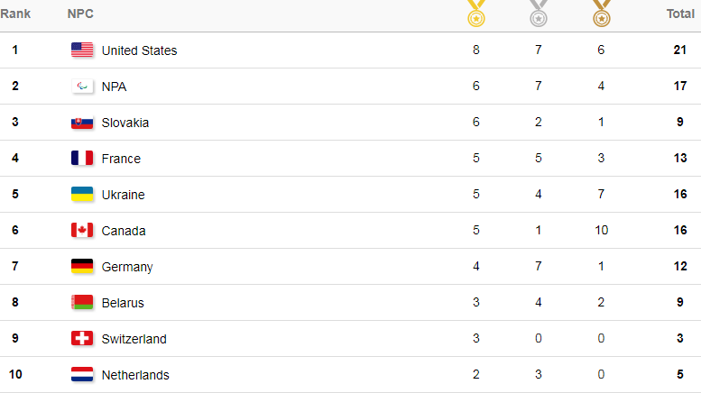Click the Ukraine flag icon

[82, 195]
